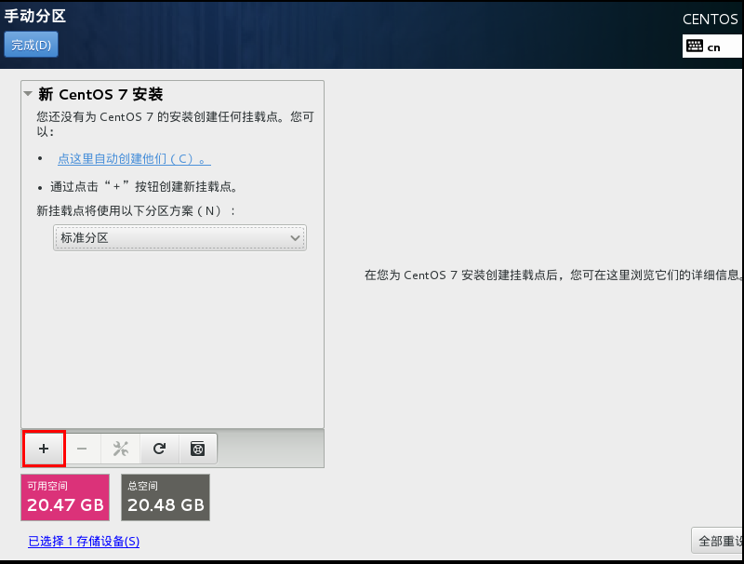Click the CENTOS title text

point(711,19)
